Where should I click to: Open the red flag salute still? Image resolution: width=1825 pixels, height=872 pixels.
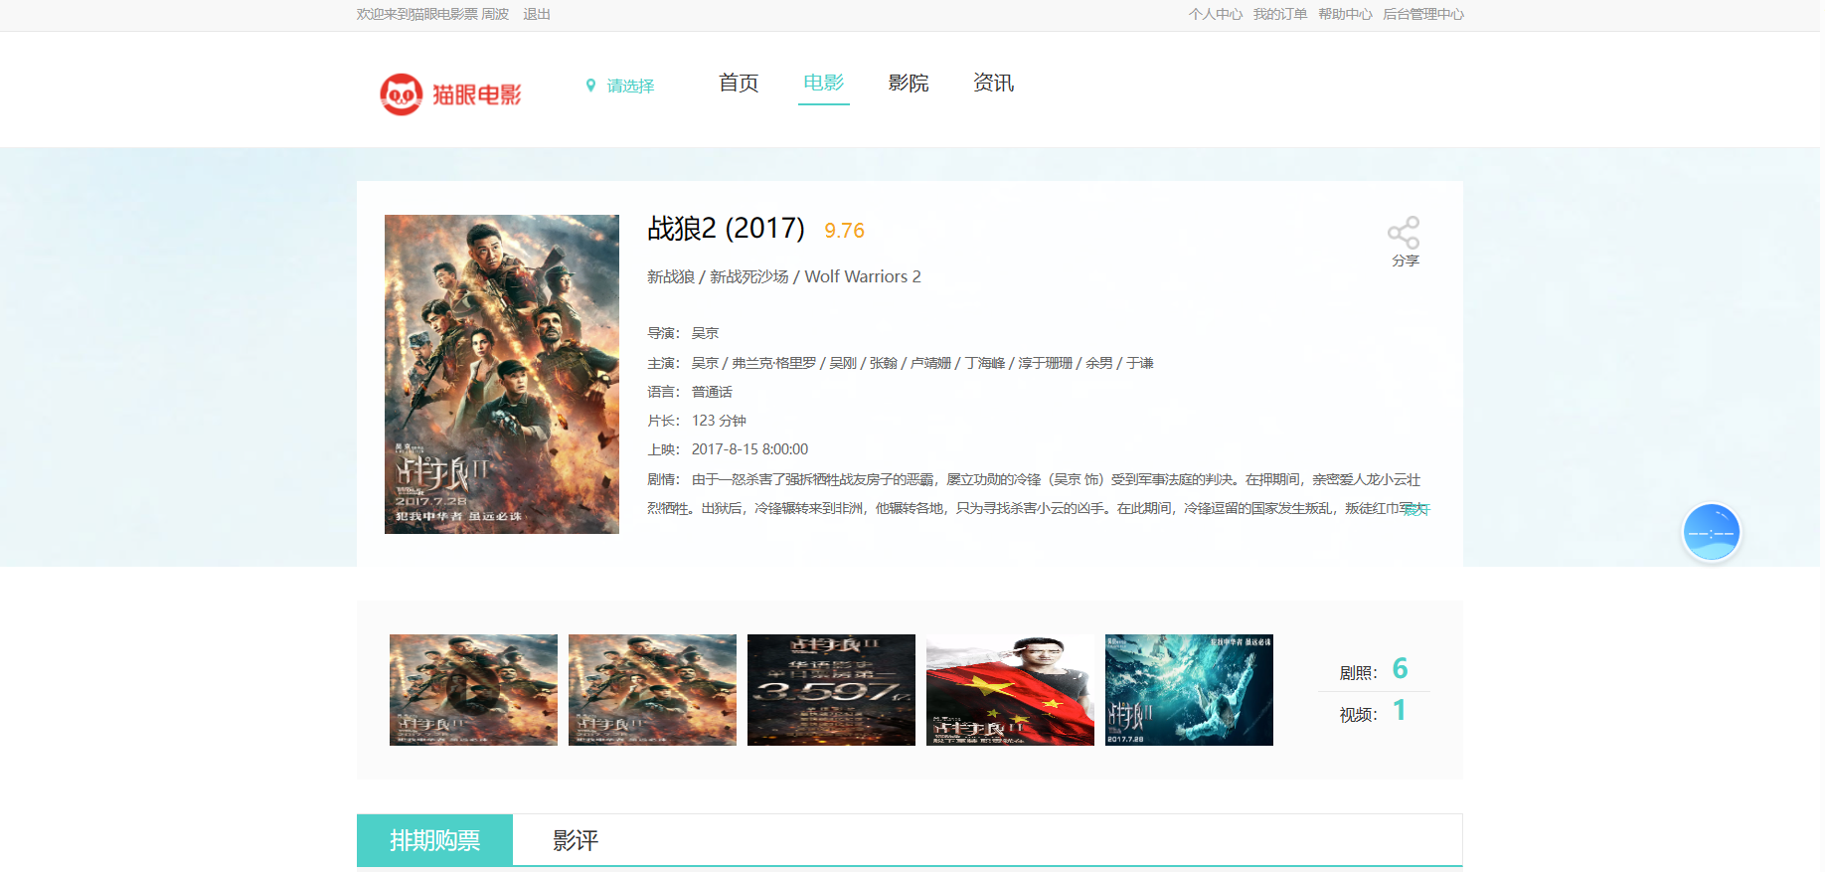pyautogui.click(x=1010, y=690)
